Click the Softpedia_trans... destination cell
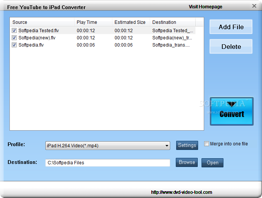The width and height of the screenshot is (262, 198). pos(171,45)
